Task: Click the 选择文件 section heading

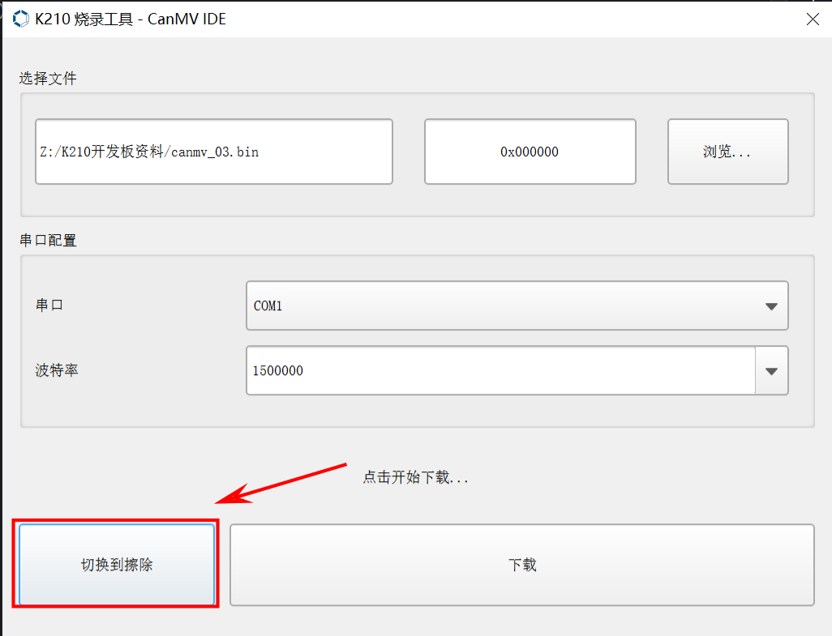Action: (x=48, y=79)
